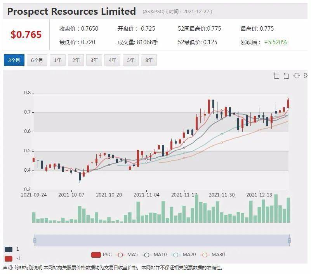Open the 4年 time range view

pos(112,60)
